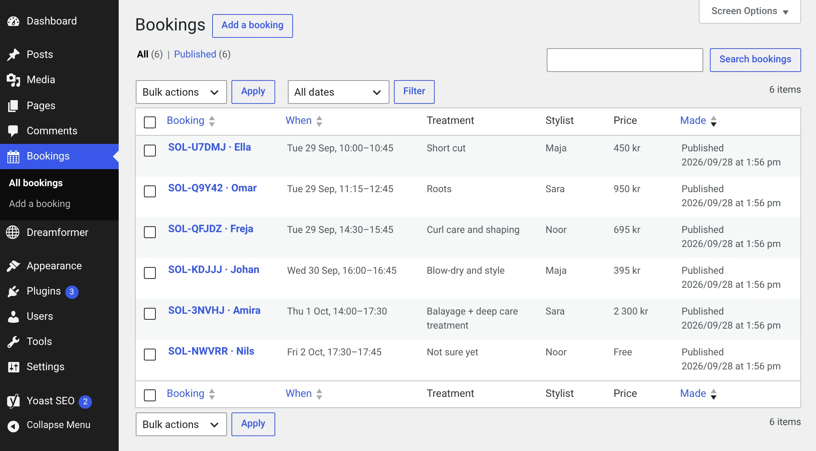Click the Pages icon in sidebar
Image resolution: width=816 pixels, height=451 pixels.
[13, 106]
